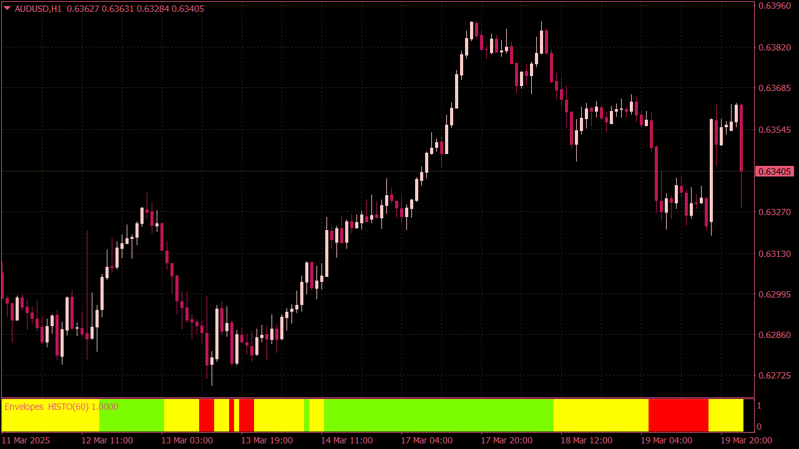Screen dimensions: 799x449
Task: Click the 17 Mar 04:00 time axis label
Action: (427, 440)
